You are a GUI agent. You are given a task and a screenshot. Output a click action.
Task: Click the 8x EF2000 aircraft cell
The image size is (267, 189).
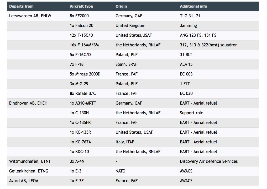click(79, 16)
